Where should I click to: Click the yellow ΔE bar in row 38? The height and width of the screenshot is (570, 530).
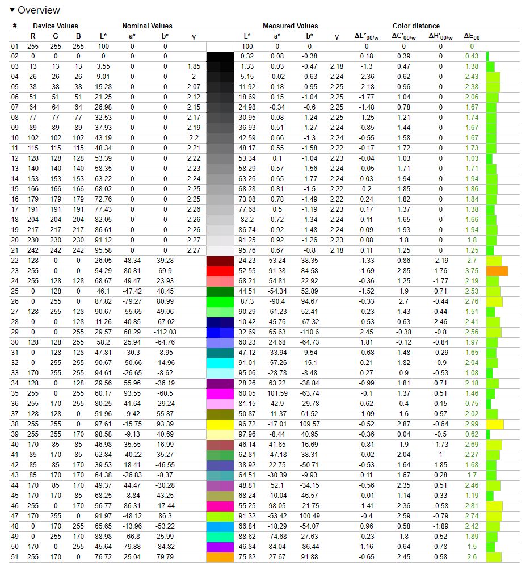(494, 424)
